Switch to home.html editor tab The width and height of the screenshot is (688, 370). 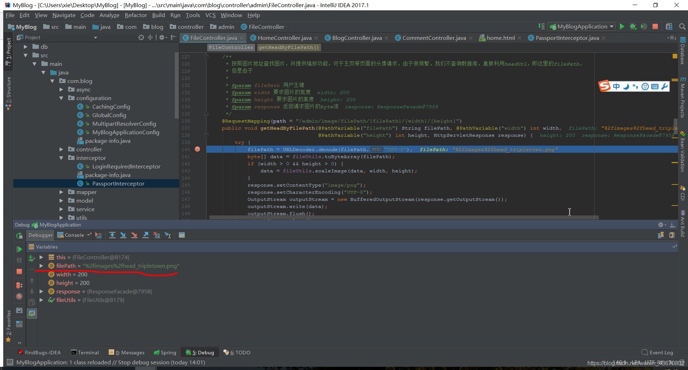pos(501,38)
